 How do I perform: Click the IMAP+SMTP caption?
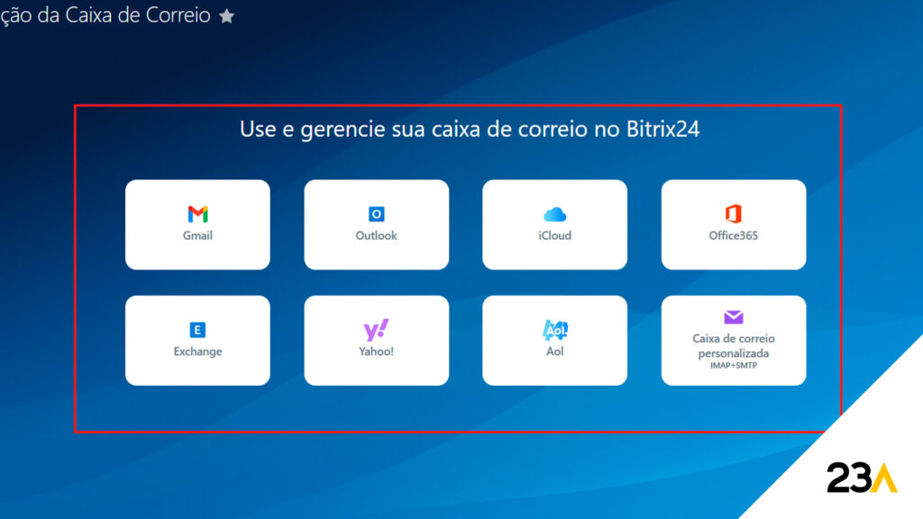tap(734, 366)
